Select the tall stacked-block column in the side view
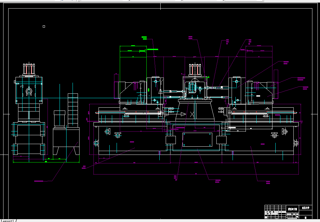Image resolution: width=320 pixels, height=222 pixels. tap(73, 111)
